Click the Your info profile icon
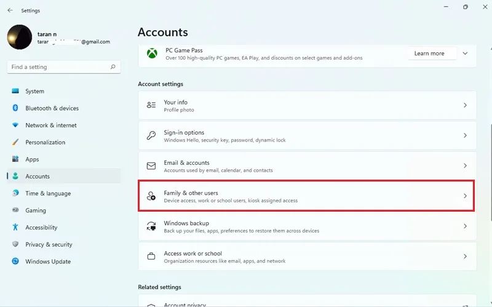The width and height of the screenshot is (492, 307). tap(151, 105)
